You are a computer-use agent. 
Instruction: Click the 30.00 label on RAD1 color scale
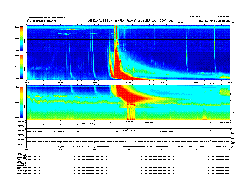(x=17, y=67)
